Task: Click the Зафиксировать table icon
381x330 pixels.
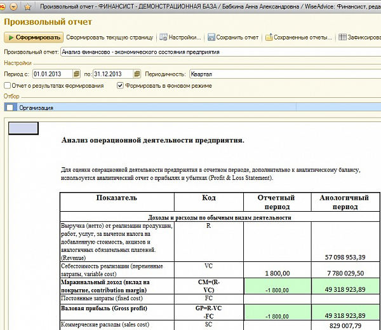Action: [x=342, y=38]
